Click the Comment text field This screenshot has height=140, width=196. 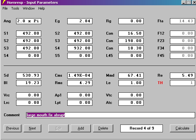pos(110,115)
